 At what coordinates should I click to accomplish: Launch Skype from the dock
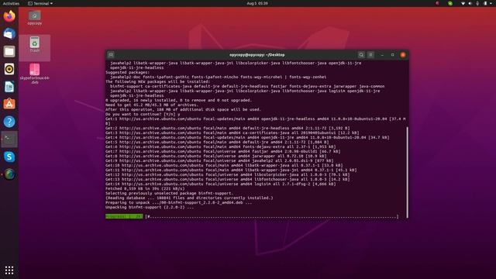point(9,157)
